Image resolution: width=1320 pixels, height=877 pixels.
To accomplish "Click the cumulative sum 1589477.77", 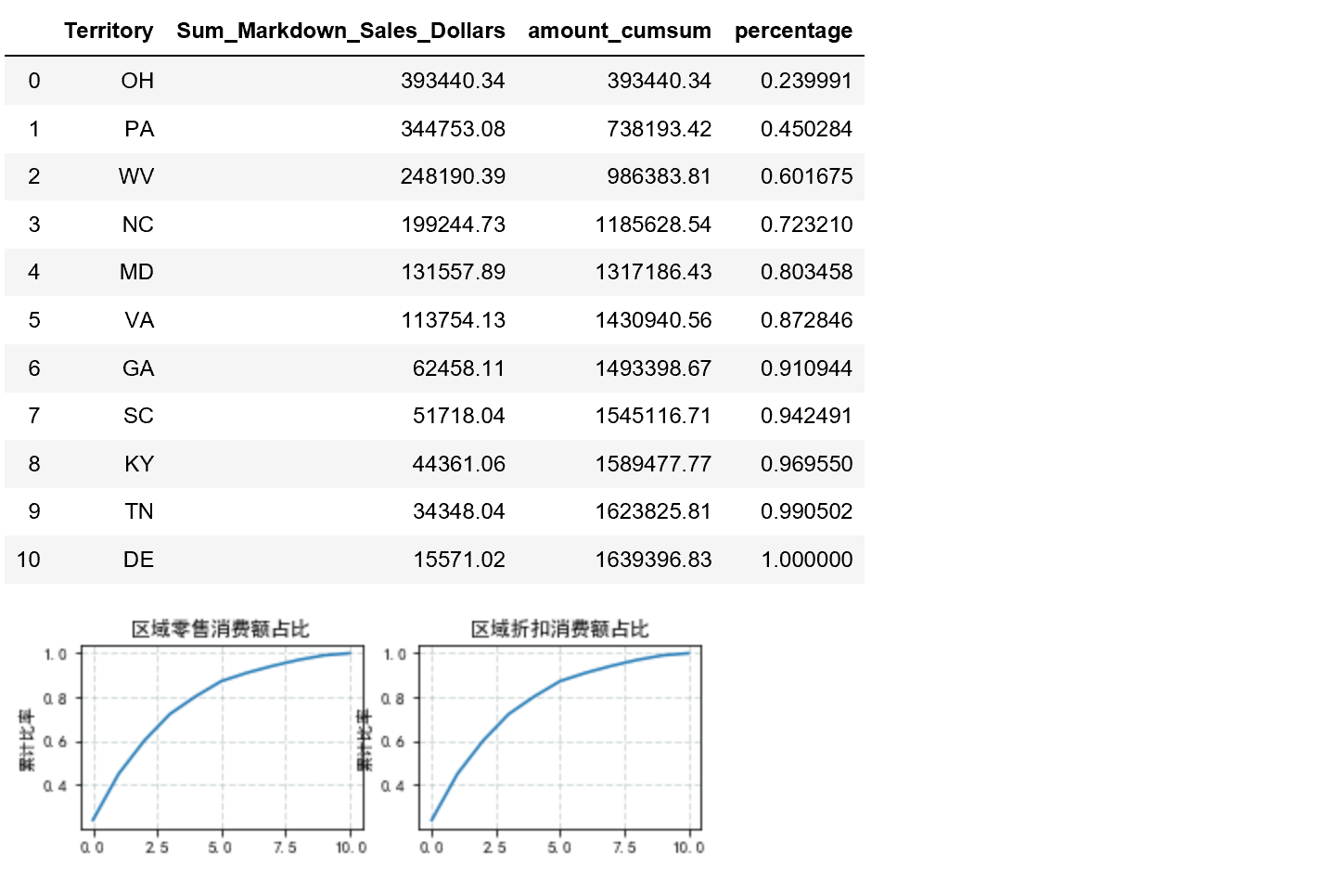I will pyautogui.click(x=653, y=464).
